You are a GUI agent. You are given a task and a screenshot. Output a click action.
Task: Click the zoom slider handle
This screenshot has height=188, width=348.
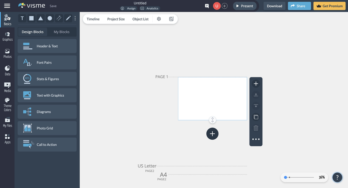click(286, 177)
